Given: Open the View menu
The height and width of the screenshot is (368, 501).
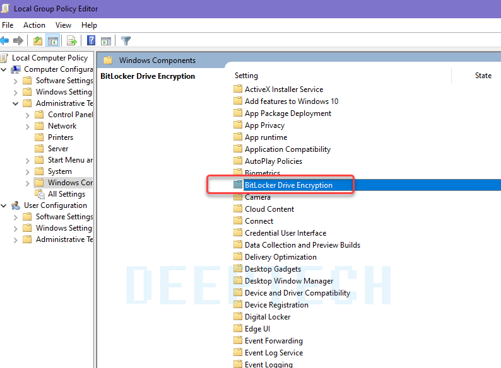Looking at the screenshot, I should click(x=63, y=25).
